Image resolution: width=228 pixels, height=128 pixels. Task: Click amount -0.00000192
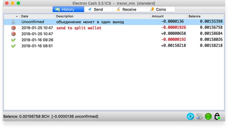point(174,39)
